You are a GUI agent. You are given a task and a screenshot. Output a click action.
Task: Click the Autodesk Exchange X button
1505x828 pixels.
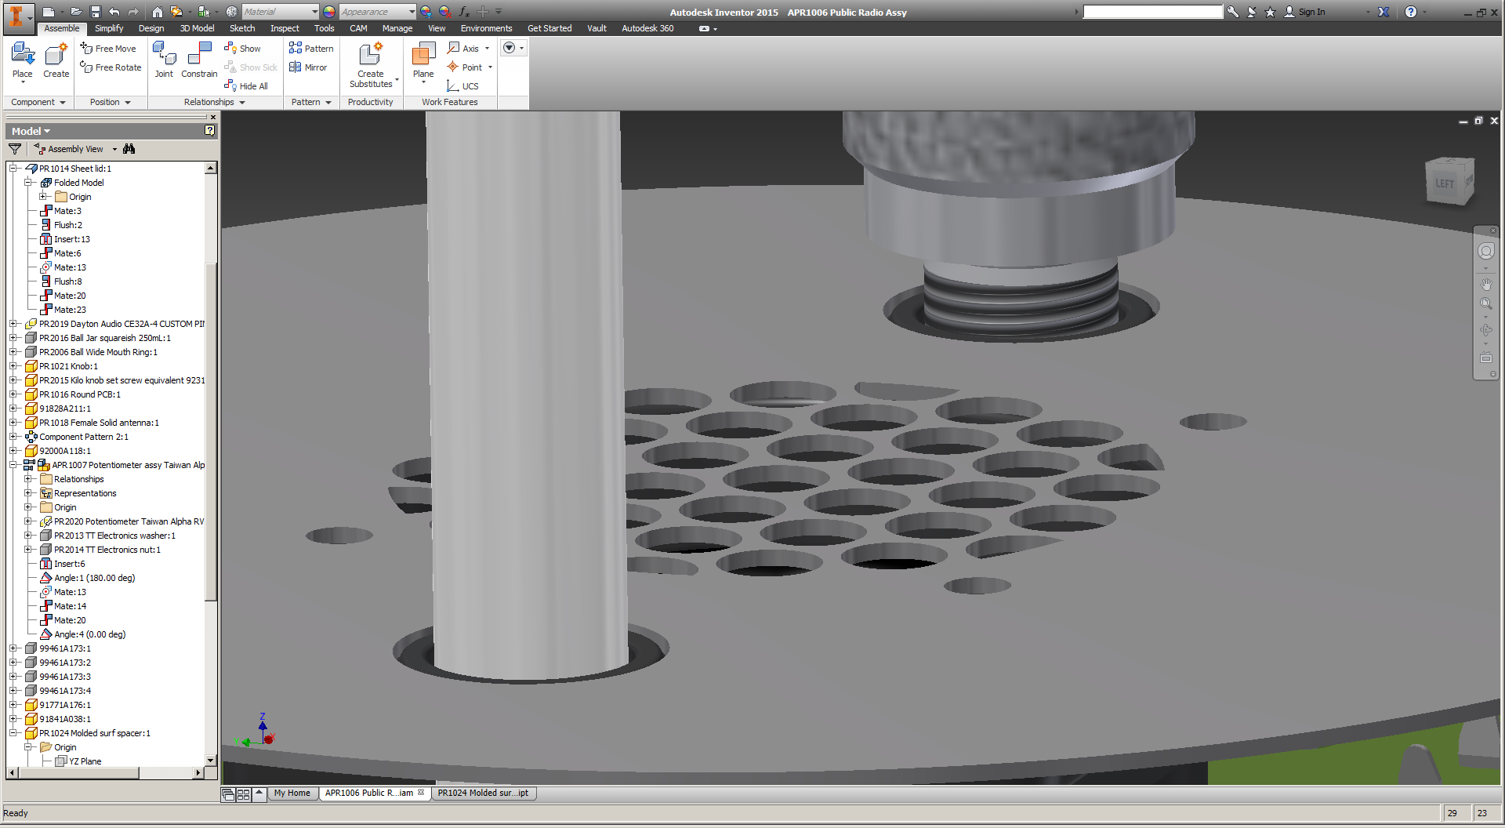[1384, 12]
